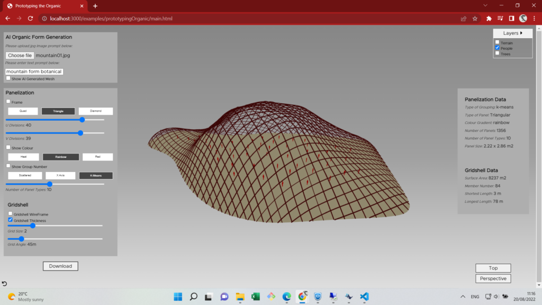542x305 pixels.
Task: Open the tab search dropdown chevron
Action: click(x=486, y=5)
